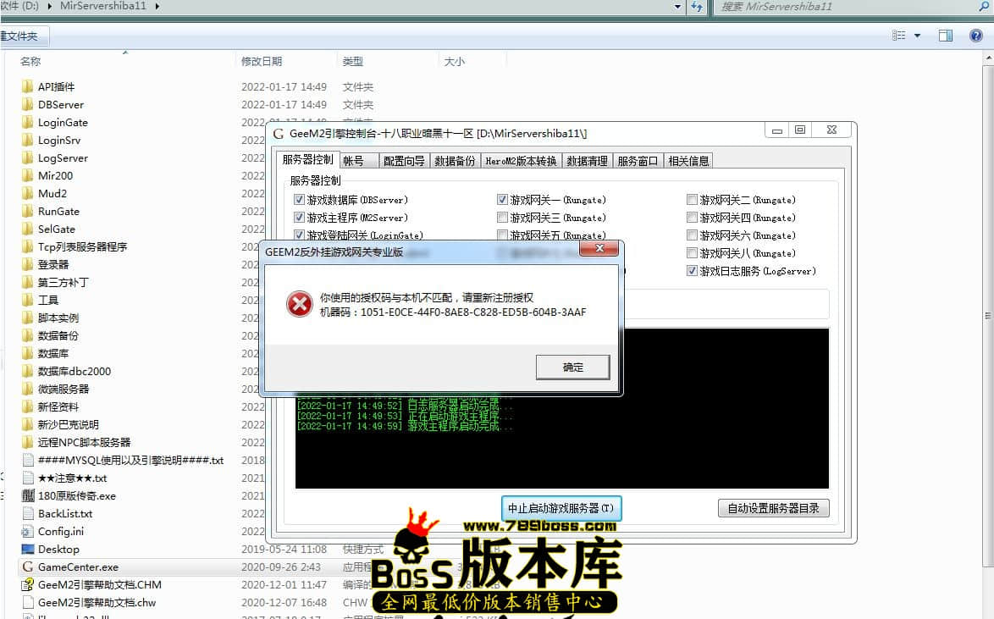Screen dimensions: 994x619
Task: Click the red error icon in dialog
Action: click(x=299, y=305)
